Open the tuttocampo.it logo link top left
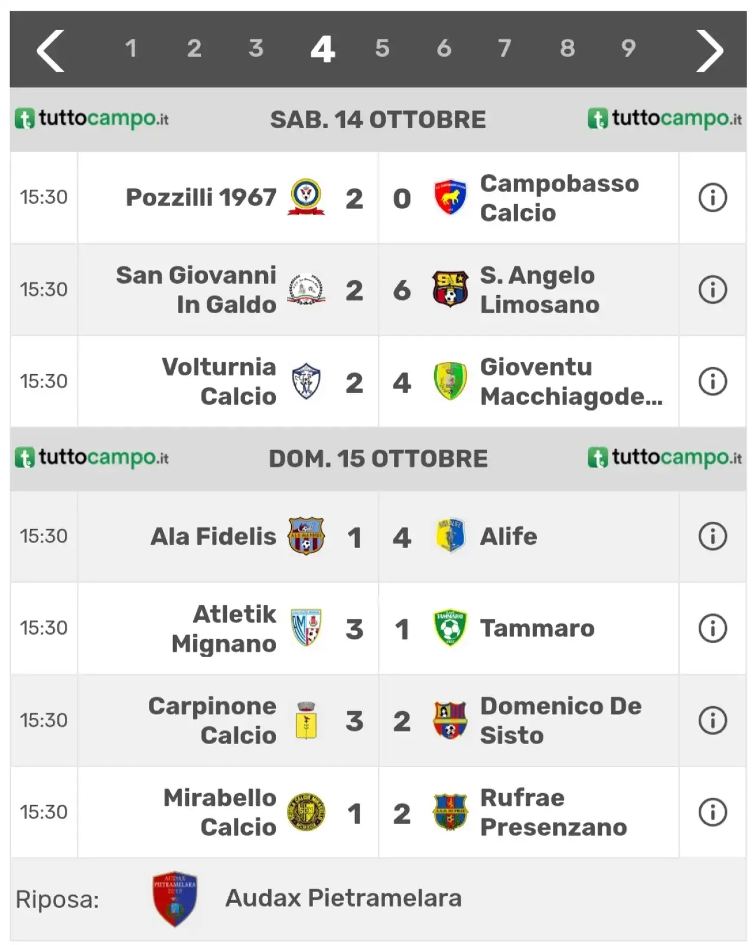Image resolution: width=756 pixels, height=945 pixels. [92, 119]
